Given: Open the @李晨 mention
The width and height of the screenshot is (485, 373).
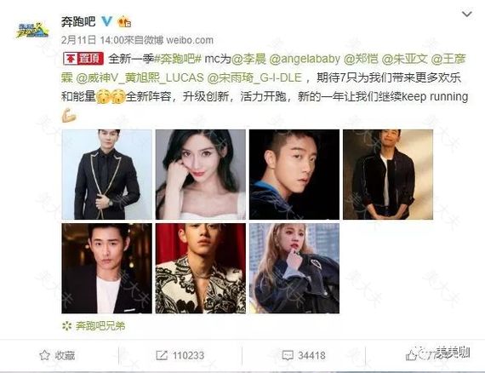Looking at the screenshot, I should pos(248,59).
